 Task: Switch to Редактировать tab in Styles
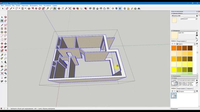click(x=181, y=88)
